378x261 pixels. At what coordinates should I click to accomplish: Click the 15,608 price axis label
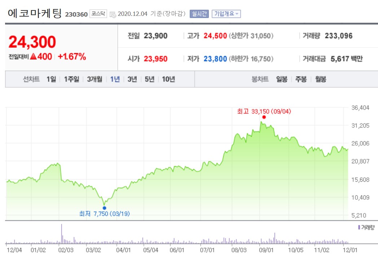tap(360, 180)
